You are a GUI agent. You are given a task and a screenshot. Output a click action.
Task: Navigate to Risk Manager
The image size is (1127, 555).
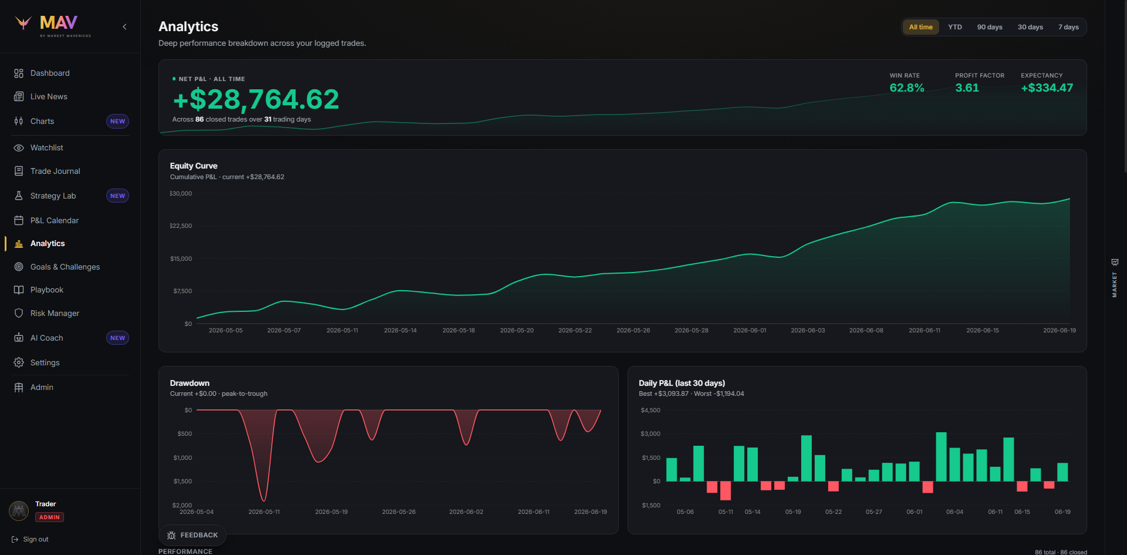click(x=70, y=313)
